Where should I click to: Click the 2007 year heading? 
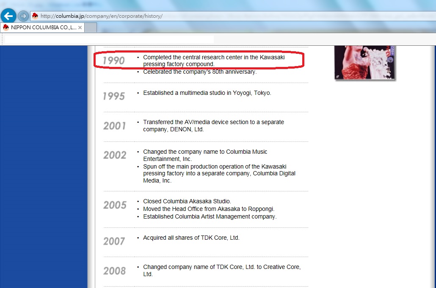115,241
